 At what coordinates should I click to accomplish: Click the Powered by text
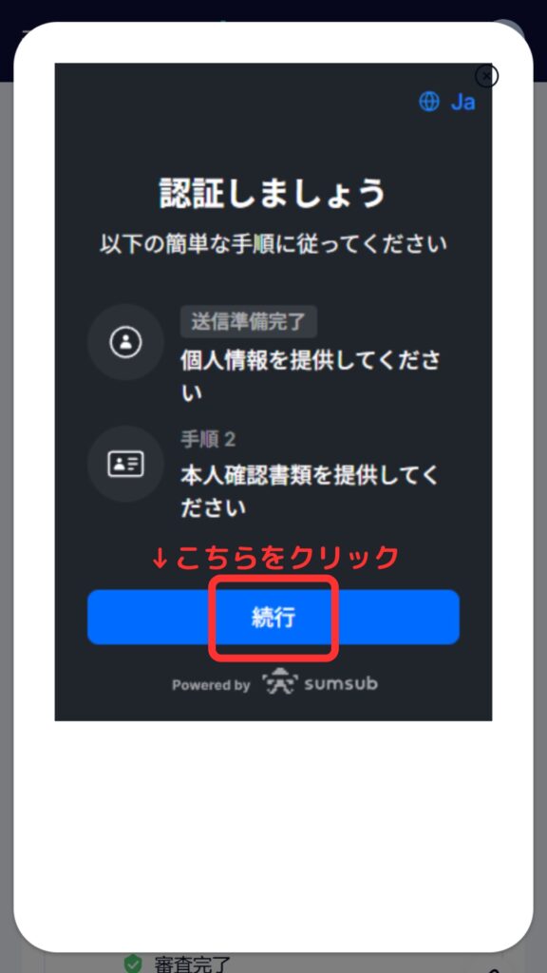pyautogui.click(x=211, y=685)
